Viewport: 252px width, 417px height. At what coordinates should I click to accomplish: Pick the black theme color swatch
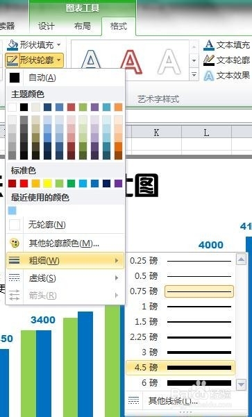pyautogui.click(x=24, y=107)
